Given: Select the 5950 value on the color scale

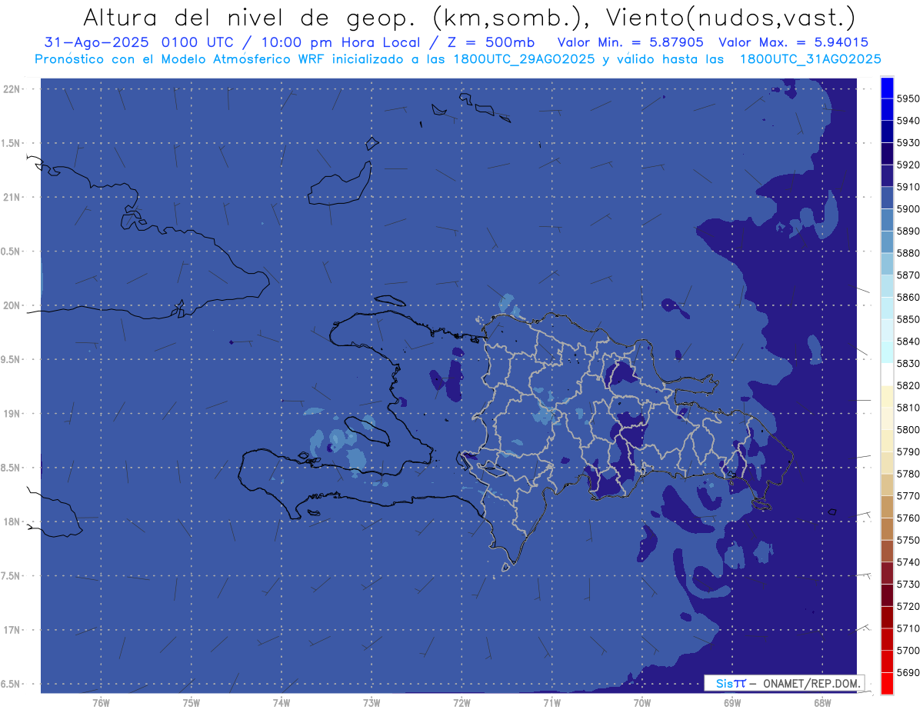Looking at the screenshot, I should point(908,98).
